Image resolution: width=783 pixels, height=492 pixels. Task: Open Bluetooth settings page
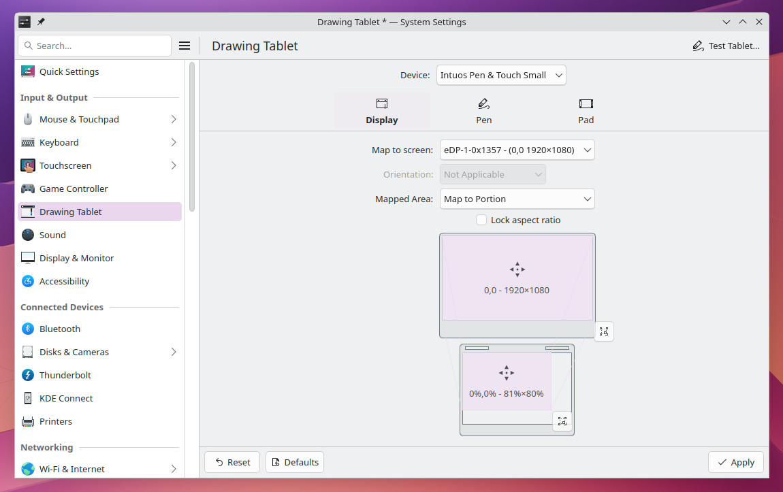(99, 329)
